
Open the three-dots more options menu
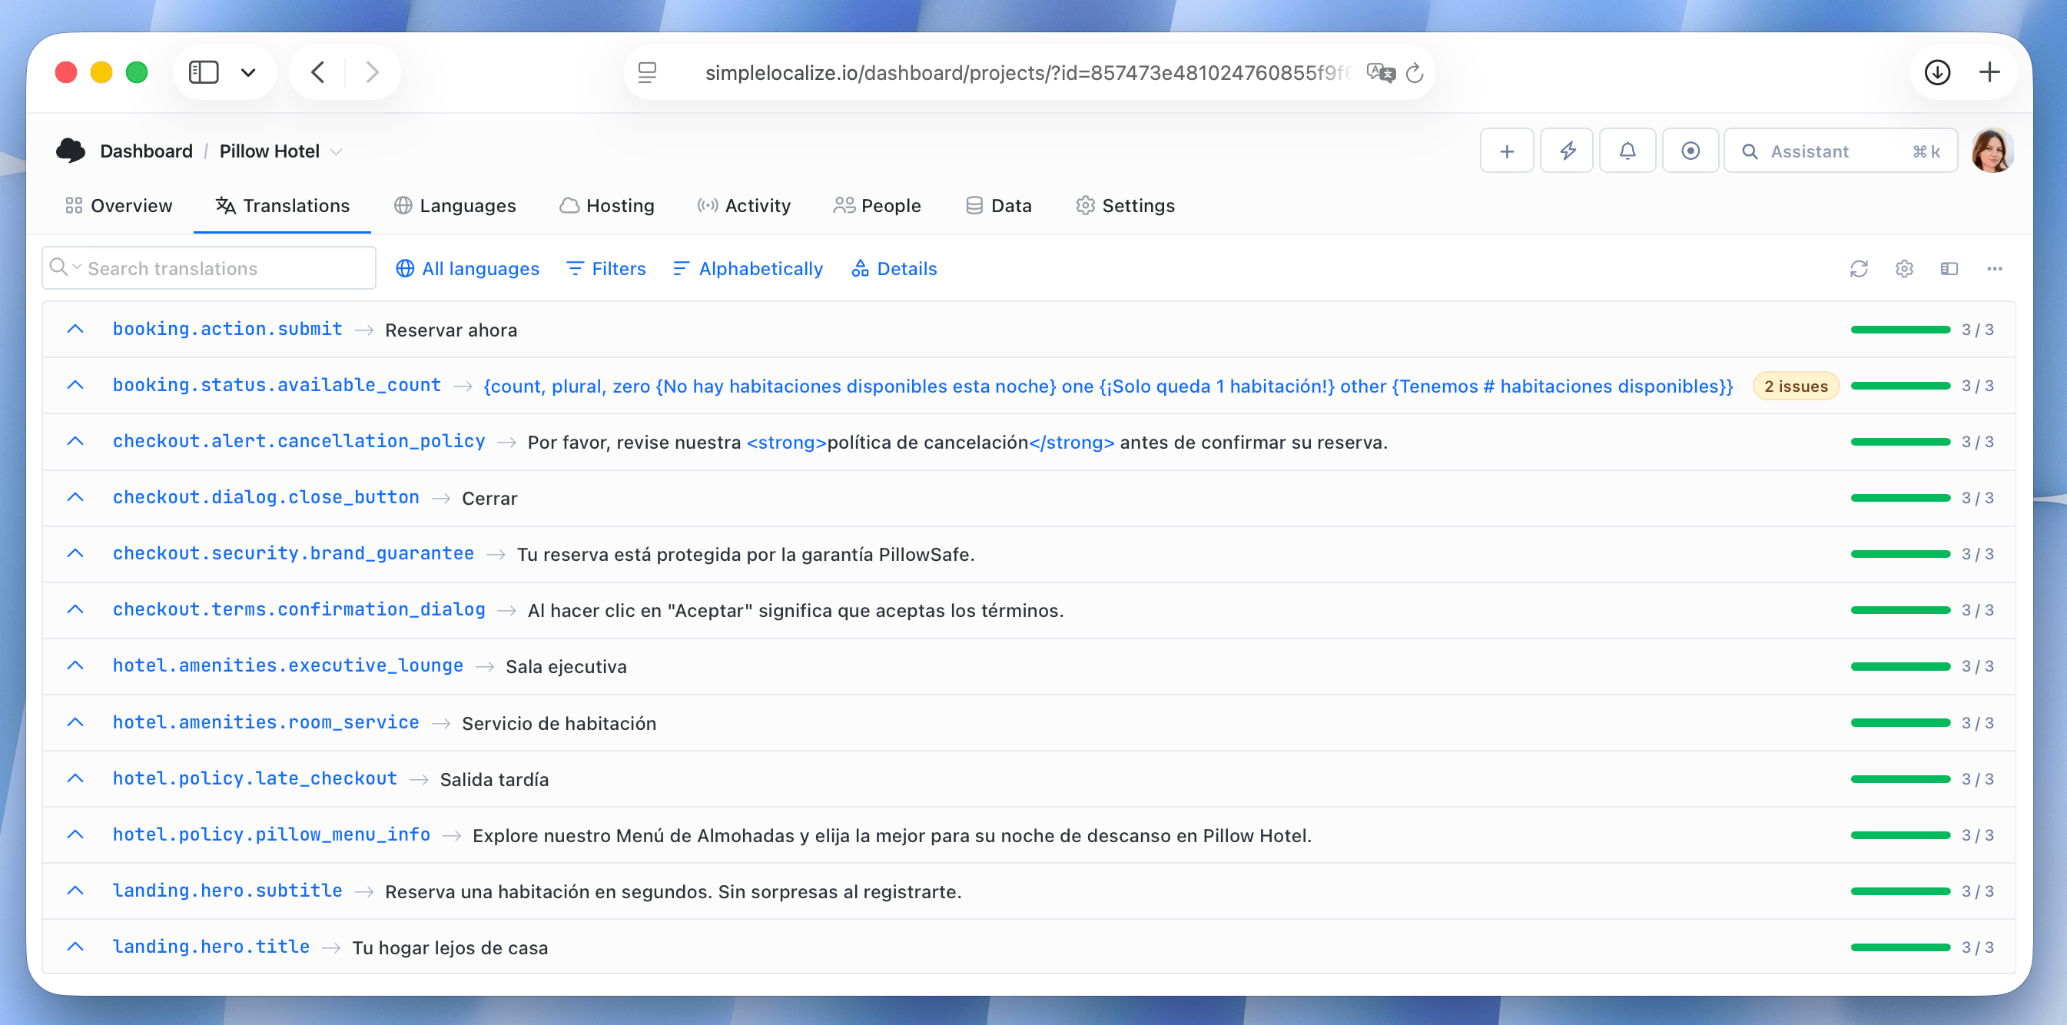(1994, 269)
